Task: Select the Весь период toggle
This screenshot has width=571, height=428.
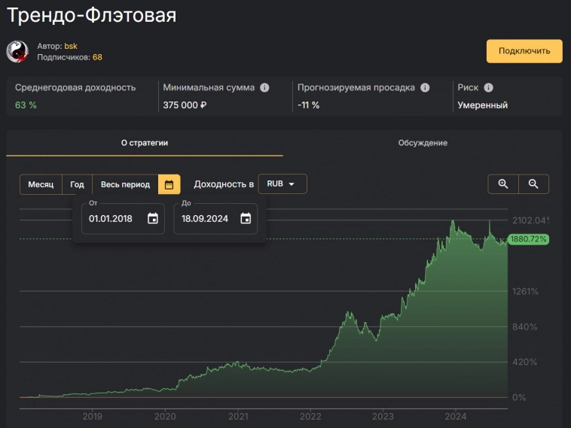Action: tap(125, 184)
